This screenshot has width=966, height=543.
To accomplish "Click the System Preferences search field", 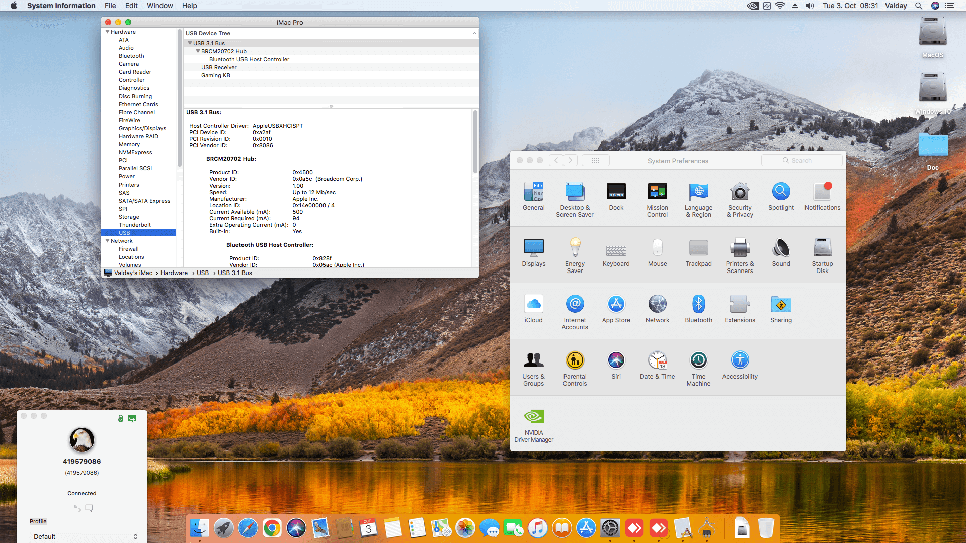I will 801,161.
